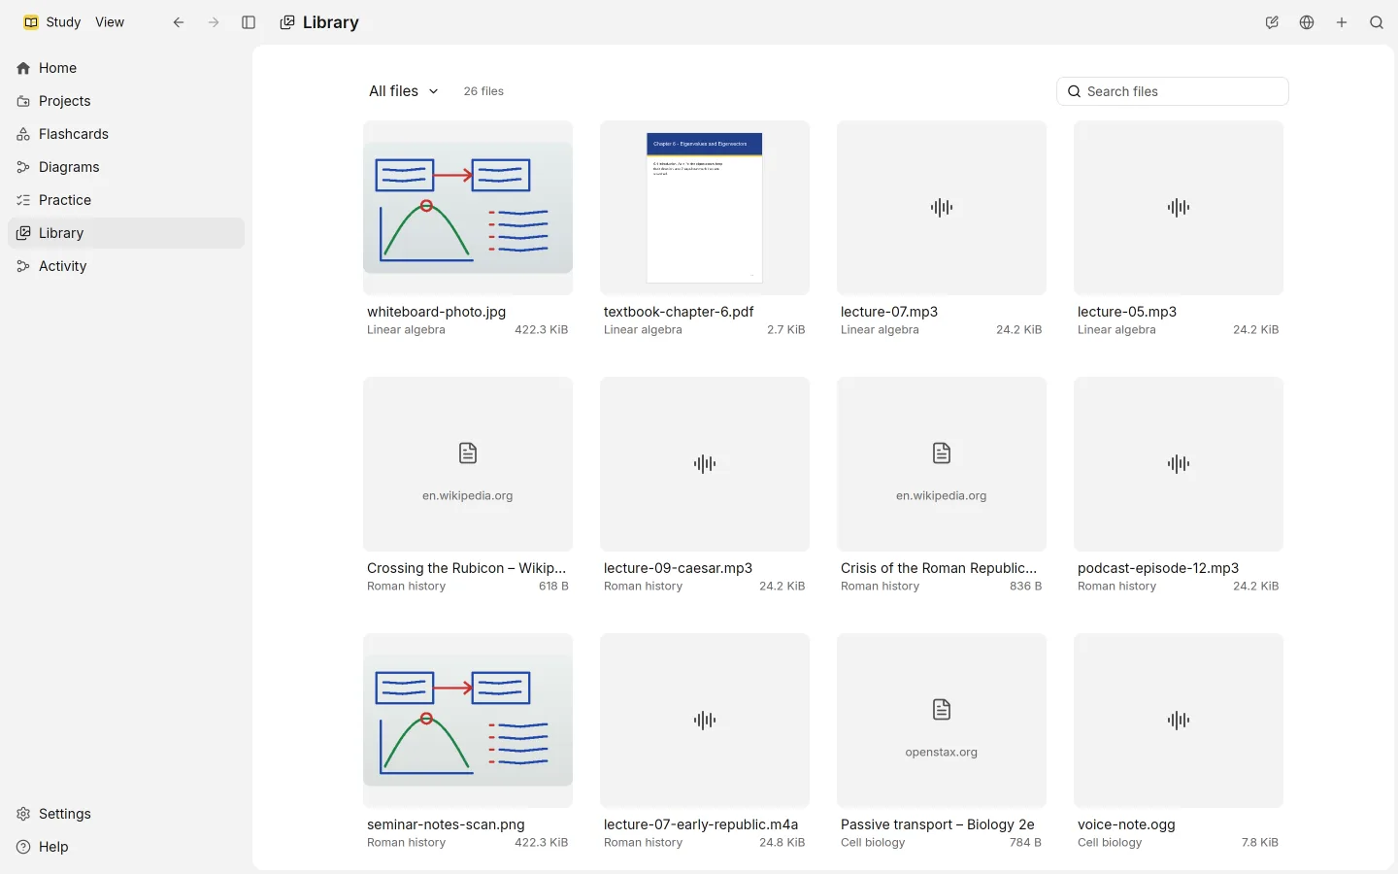Screen dimensions: 1398x874
Task: Click the audio waveform icon for lecture-07.mp3
Action: [942, 207]
